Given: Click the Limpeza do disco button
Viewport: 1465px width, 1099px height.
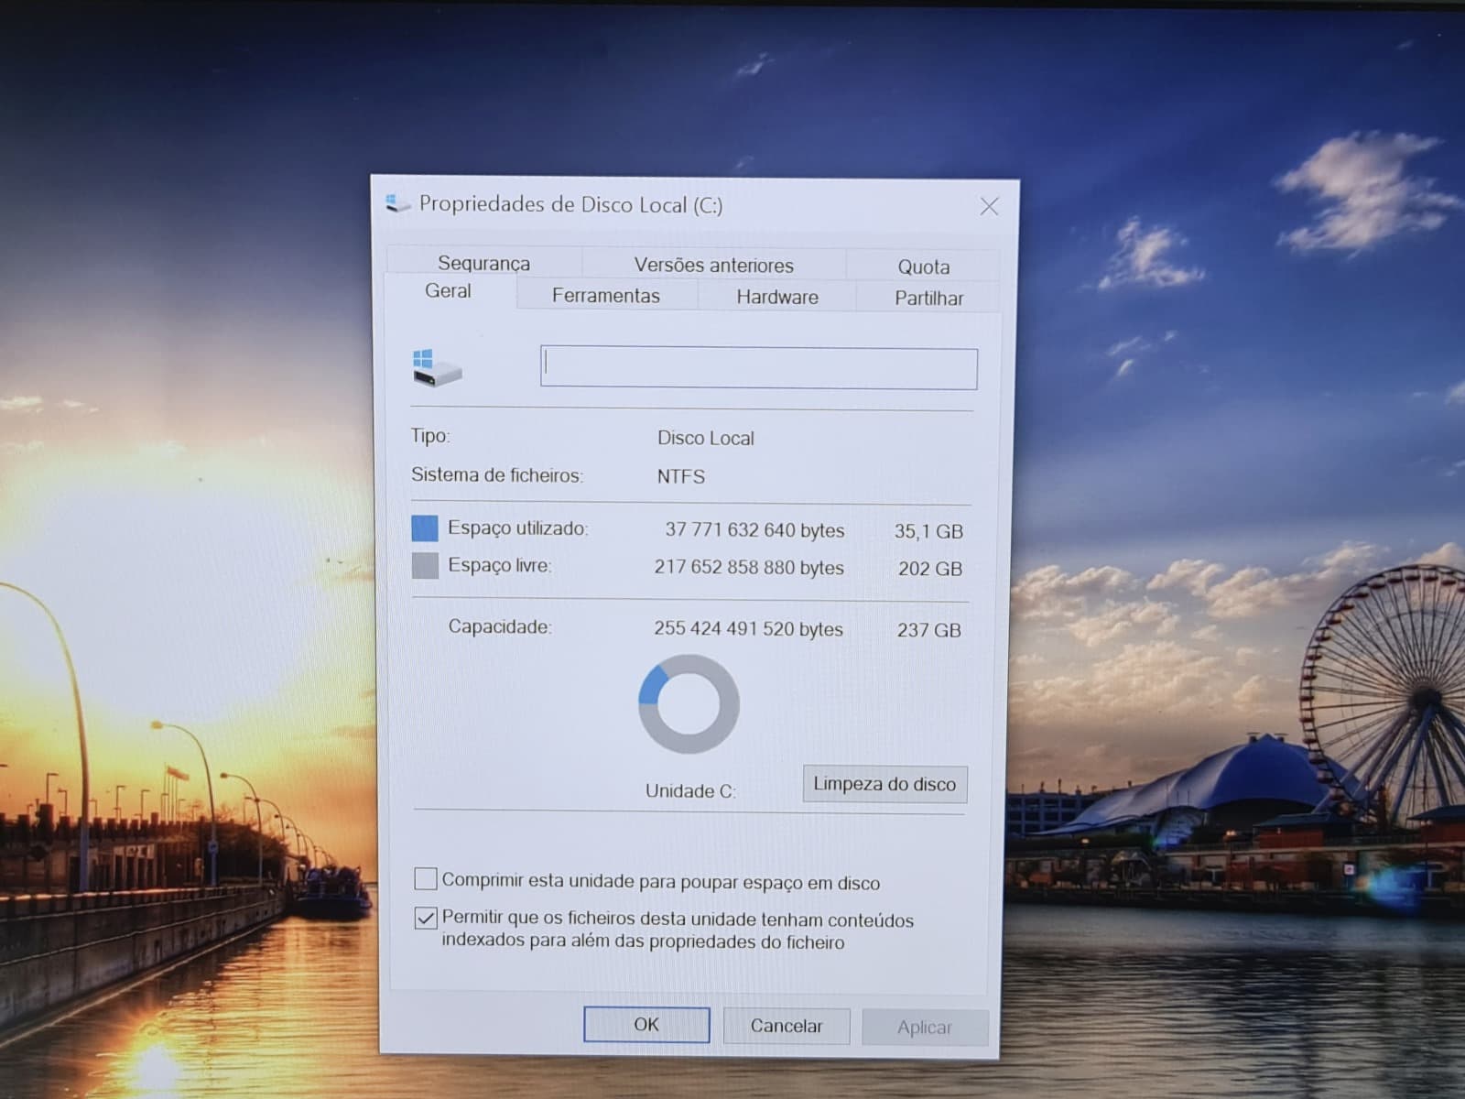Looking at the screenshot, I should tap(884, 784).
